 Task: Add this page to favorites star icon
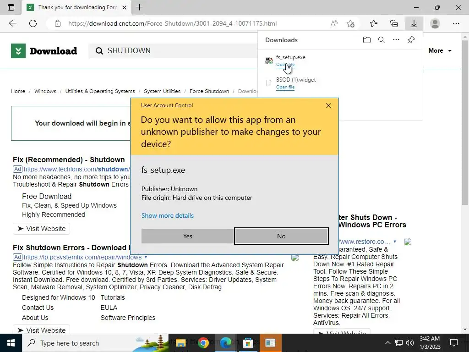350,23
